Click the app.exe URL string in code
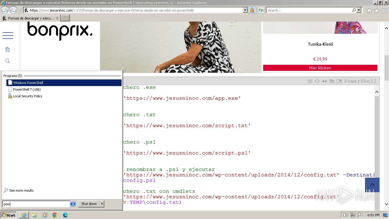This screenshot has height=219, width=389. click(182, 98)
